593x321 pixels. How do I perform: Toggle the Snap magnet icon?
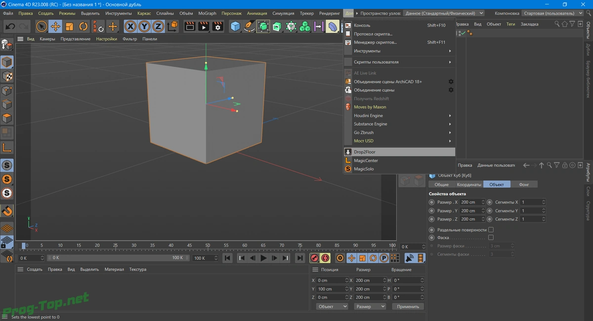7,211
